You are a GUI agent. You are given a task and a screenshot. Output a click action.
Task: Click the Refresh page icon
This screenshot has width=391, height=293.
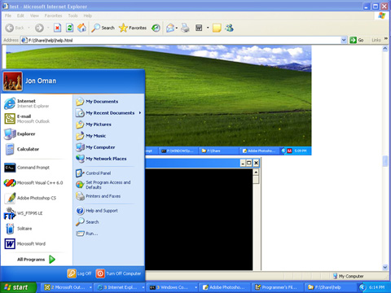70,28
